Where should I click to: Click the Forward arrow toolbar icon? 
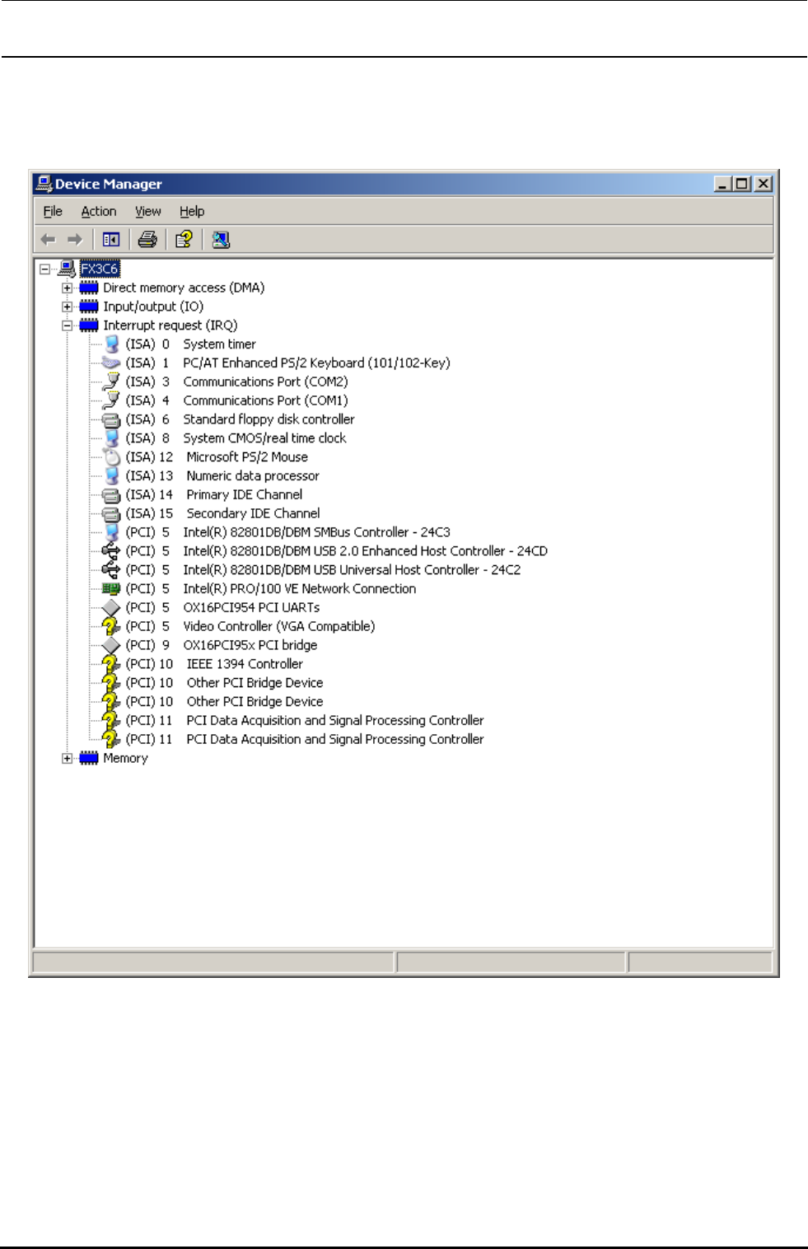[75, 240]
